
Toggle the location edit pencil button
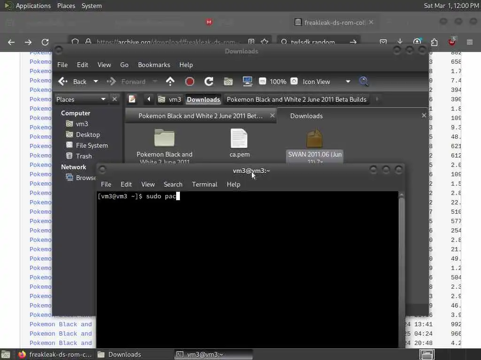click(x=132, y=99)
